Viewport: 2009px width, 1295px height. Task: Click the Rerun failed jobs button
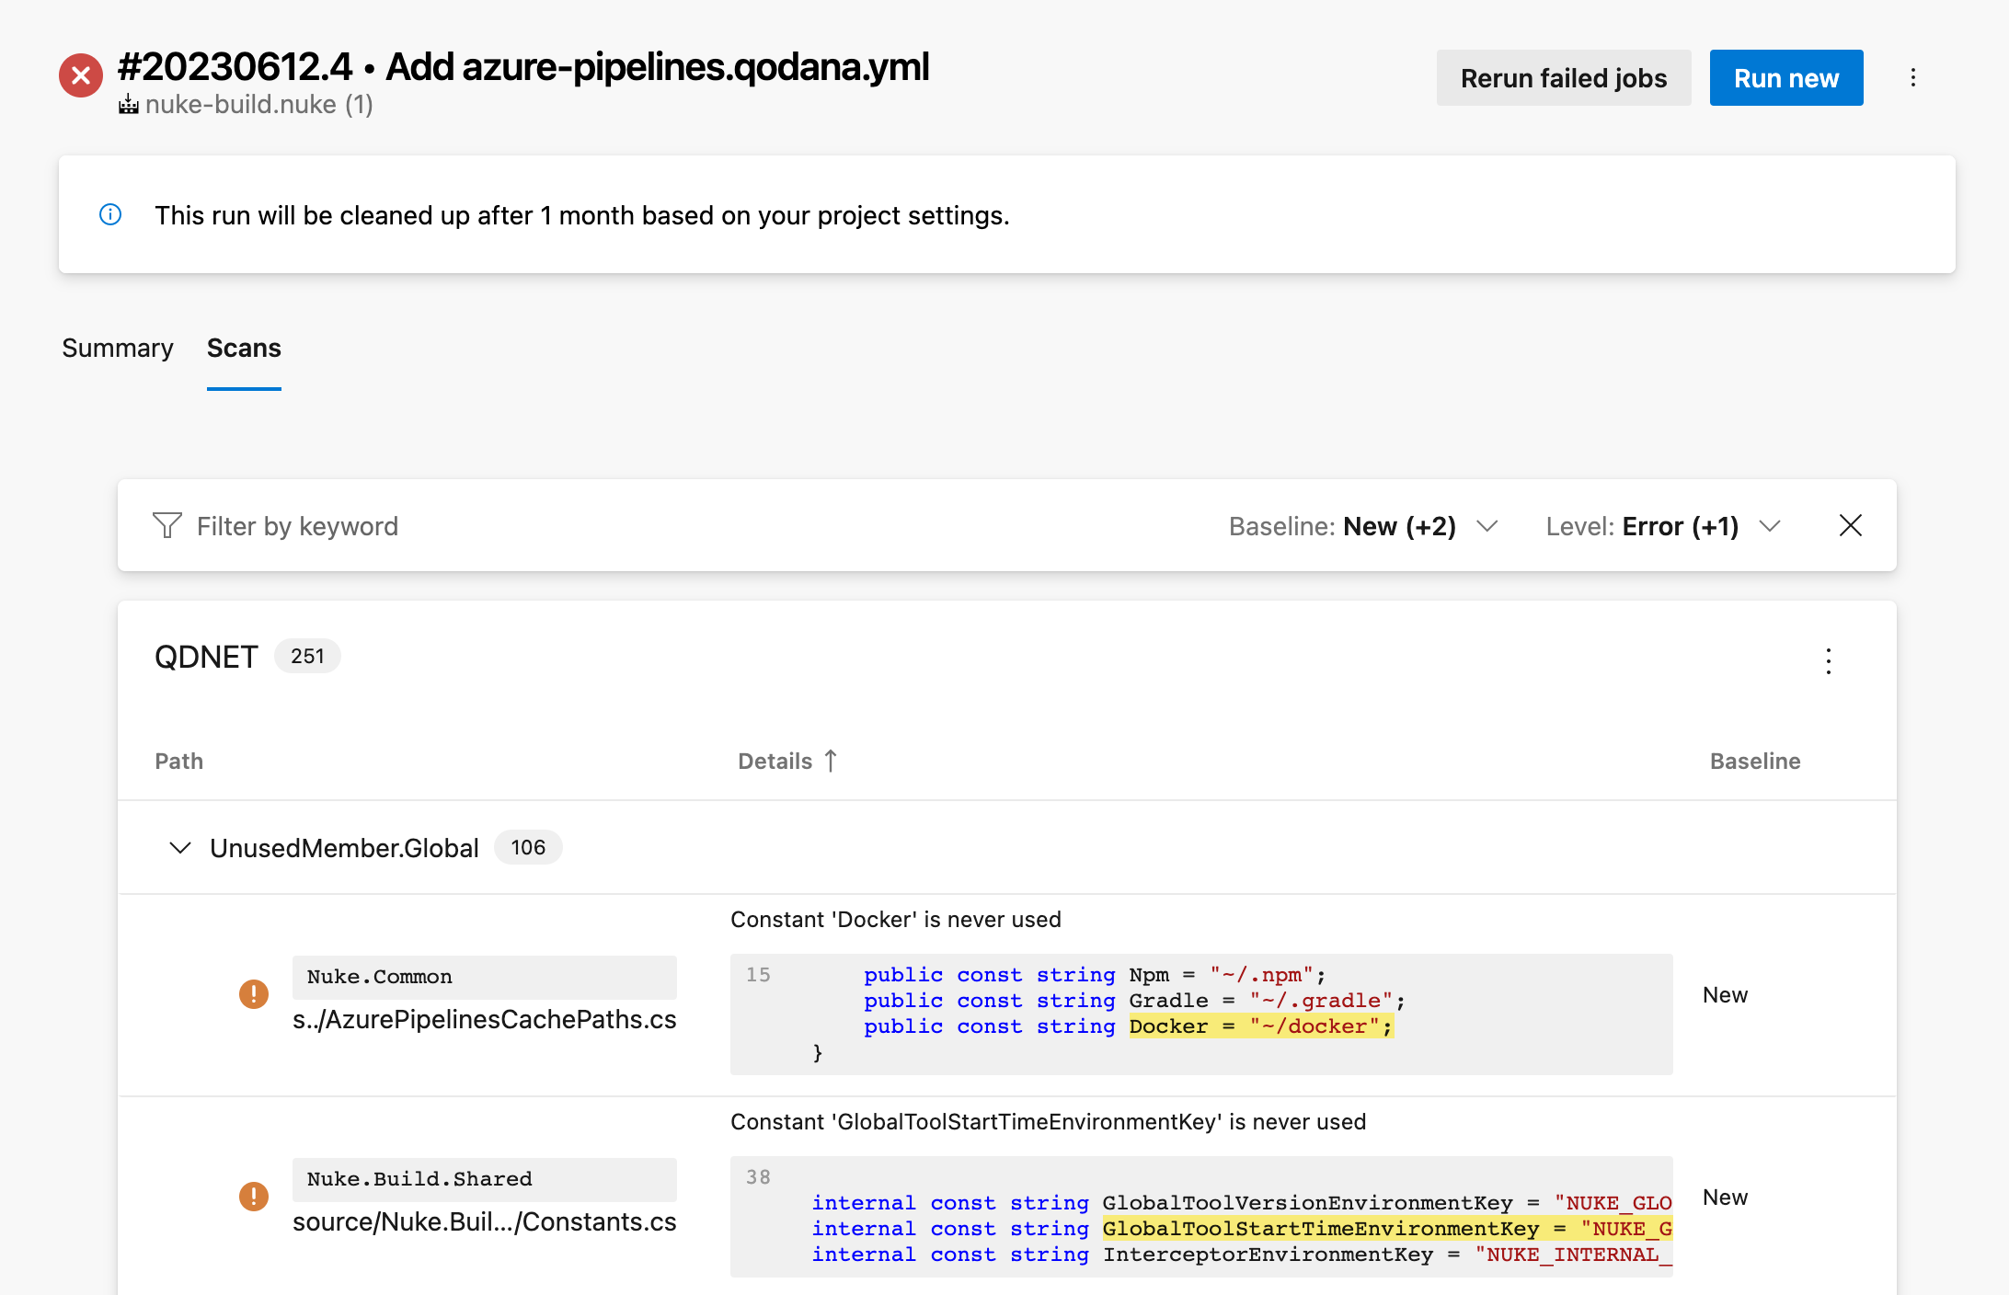(1564, 77)
